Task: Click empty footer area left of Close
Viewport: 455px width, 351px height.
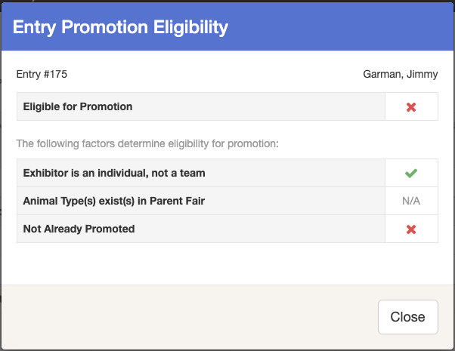Action: click(189, 317)
